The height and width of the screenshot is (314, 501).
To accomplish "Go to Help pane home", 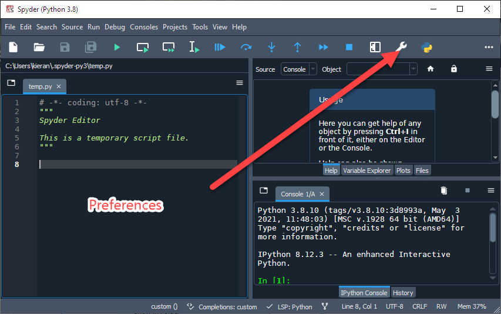I will [x=431, y=69].
